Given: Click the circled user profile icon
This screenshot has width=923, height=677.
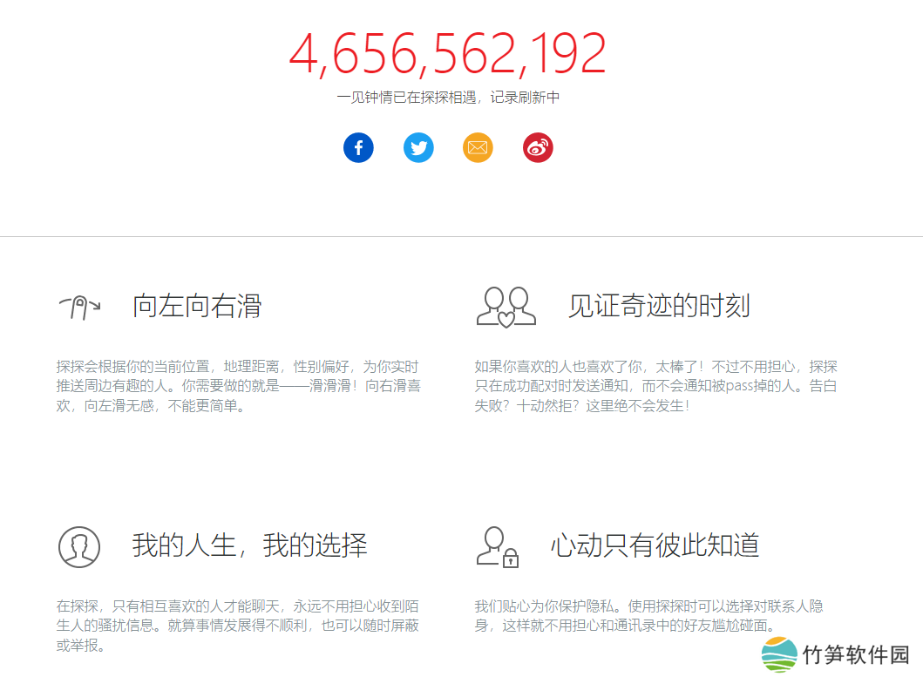Looking at the screenshot, I should click(x=79, y=546).
